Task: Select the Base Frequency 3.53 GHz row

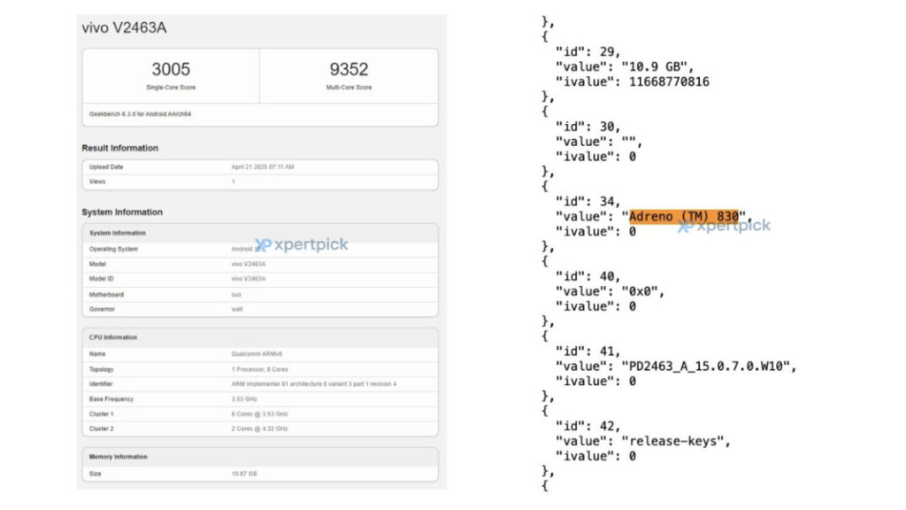Action: tap(260, 399)
